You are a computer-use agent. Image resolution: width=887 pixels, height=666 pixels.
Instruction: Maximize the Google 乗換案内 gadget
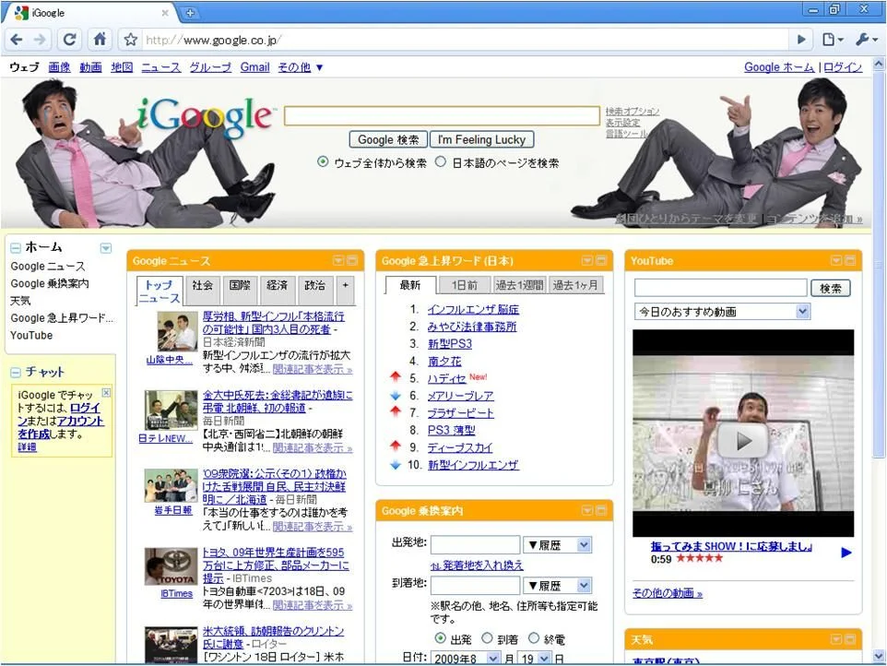601,510
